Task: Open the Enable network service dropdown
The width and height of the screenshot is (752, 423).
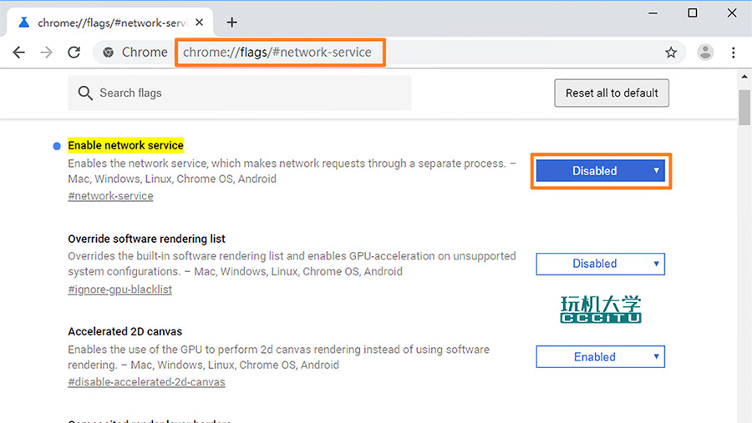Action: [x=601, y=171]
